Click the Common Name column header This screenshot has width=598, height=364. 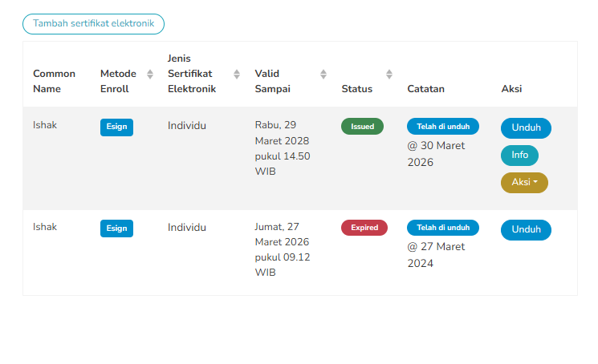[x=54, y=81]
